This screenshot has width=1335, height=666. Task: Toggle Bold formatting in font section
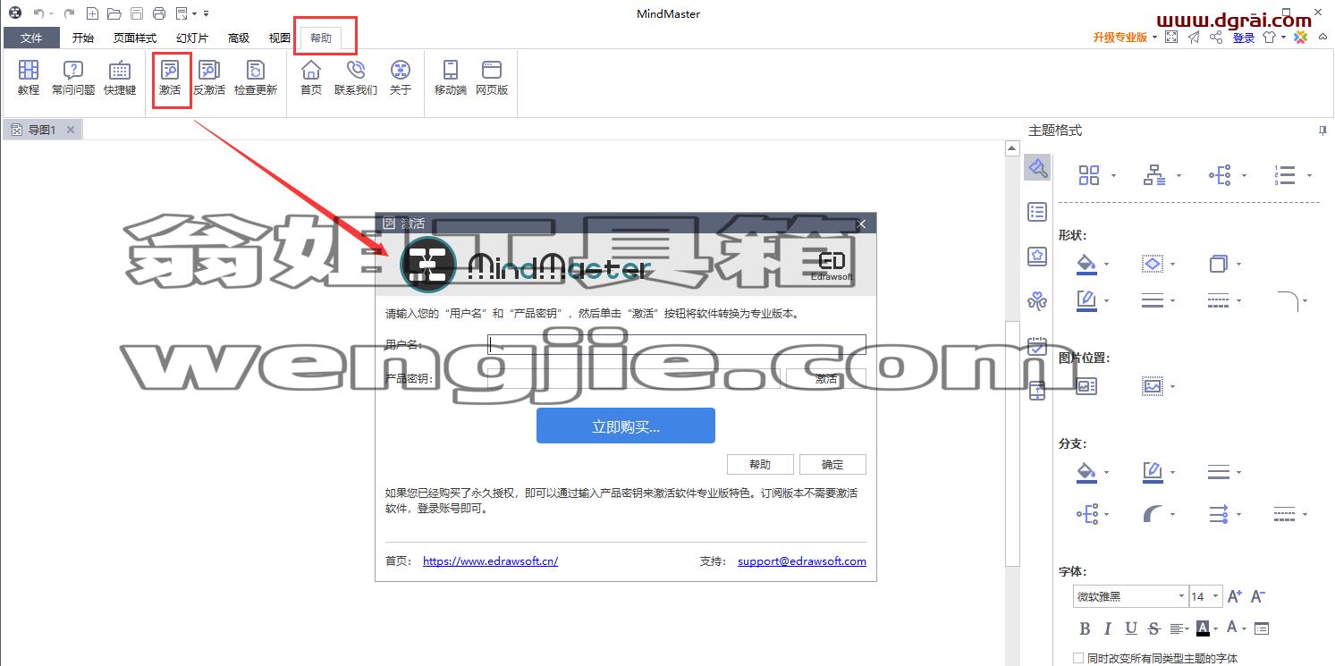click(1085, 628)
